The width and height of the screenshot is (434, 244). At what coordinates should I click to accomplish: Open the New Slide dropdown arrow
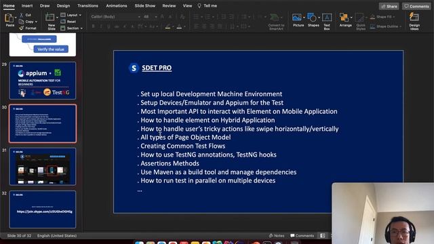coord(57,18)
